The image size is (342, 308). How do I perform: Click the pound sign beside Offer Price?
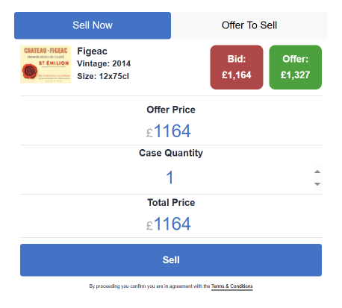149,133
